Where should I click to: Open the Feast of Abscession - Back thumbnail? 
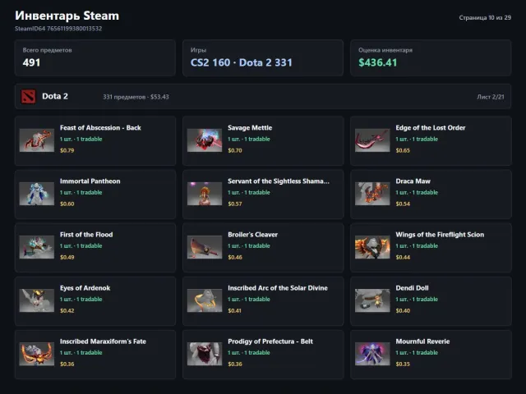[36, 140]
